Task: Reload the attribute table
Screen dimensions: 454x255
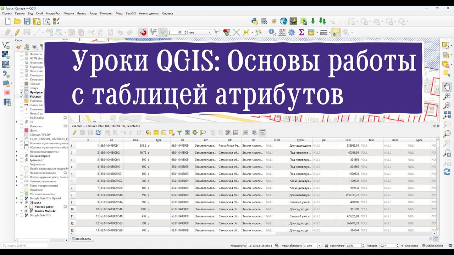Action: [98, 133]
